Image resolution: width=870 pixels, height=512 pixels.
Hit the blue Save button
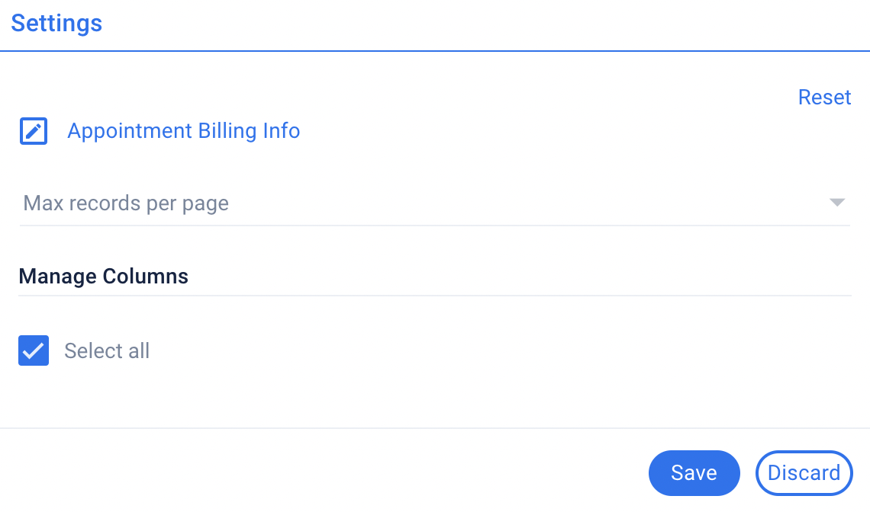tap(694, 473)
